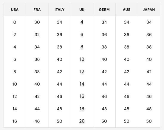Click USA size 16 cell

point(15,121)
